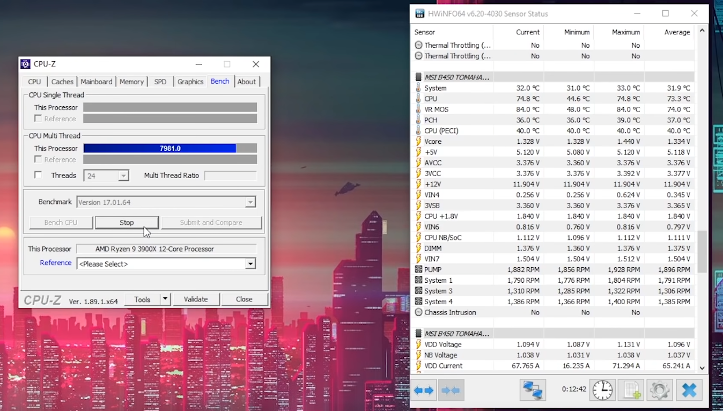Click the fan icon next to System 1

tap(418, 280)
